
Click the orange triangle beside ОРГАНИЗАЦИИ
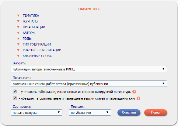(x=18, y=27)
